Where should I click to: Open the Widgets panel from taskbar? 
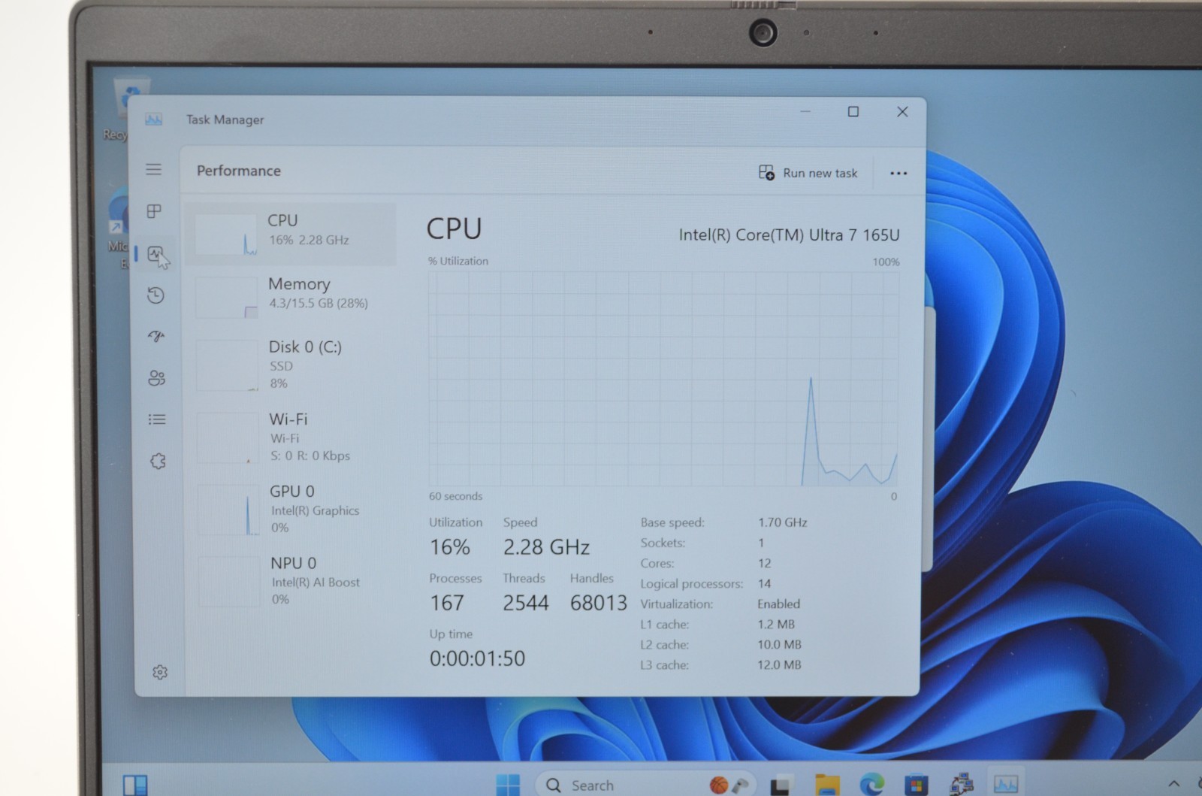pyautogui.click(x=135, y=785)
